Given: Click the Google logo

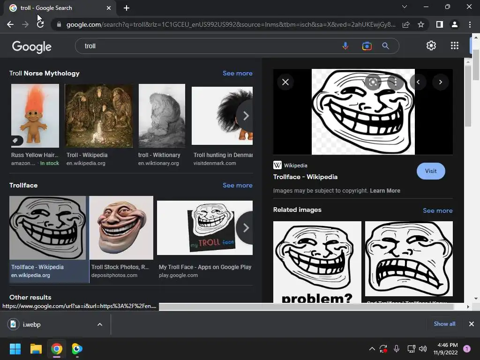Looking at the screenshot, I should pyautogui.click(x=31, y=46).
